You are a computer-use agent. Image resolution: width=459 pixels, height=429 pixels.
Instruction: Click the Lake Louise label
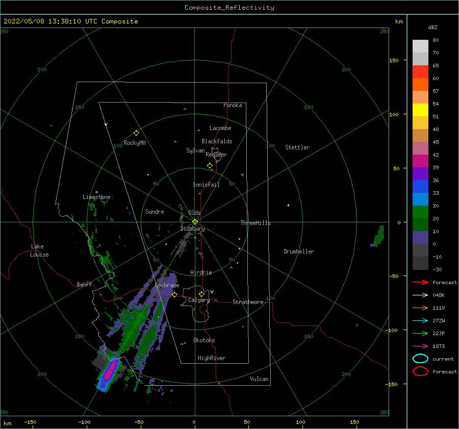coord(39,250)
